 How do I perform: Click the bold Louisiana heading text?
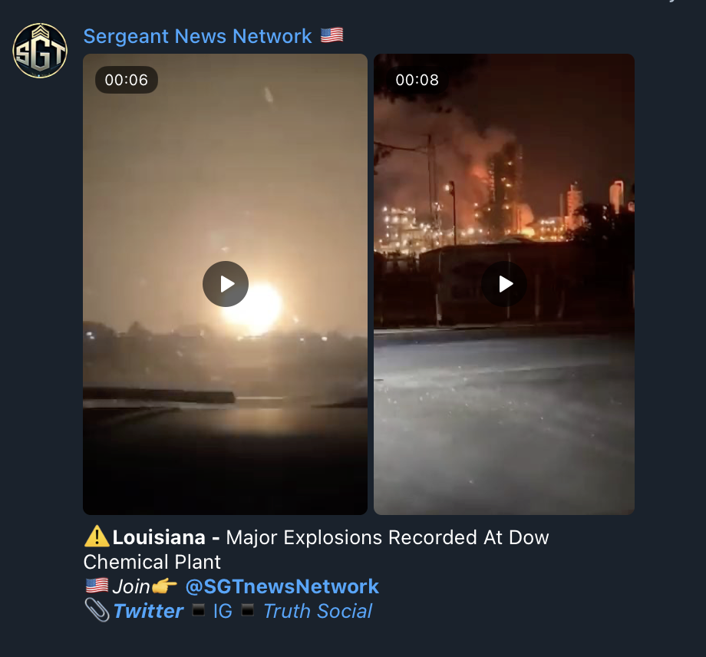tap(159, 537)
